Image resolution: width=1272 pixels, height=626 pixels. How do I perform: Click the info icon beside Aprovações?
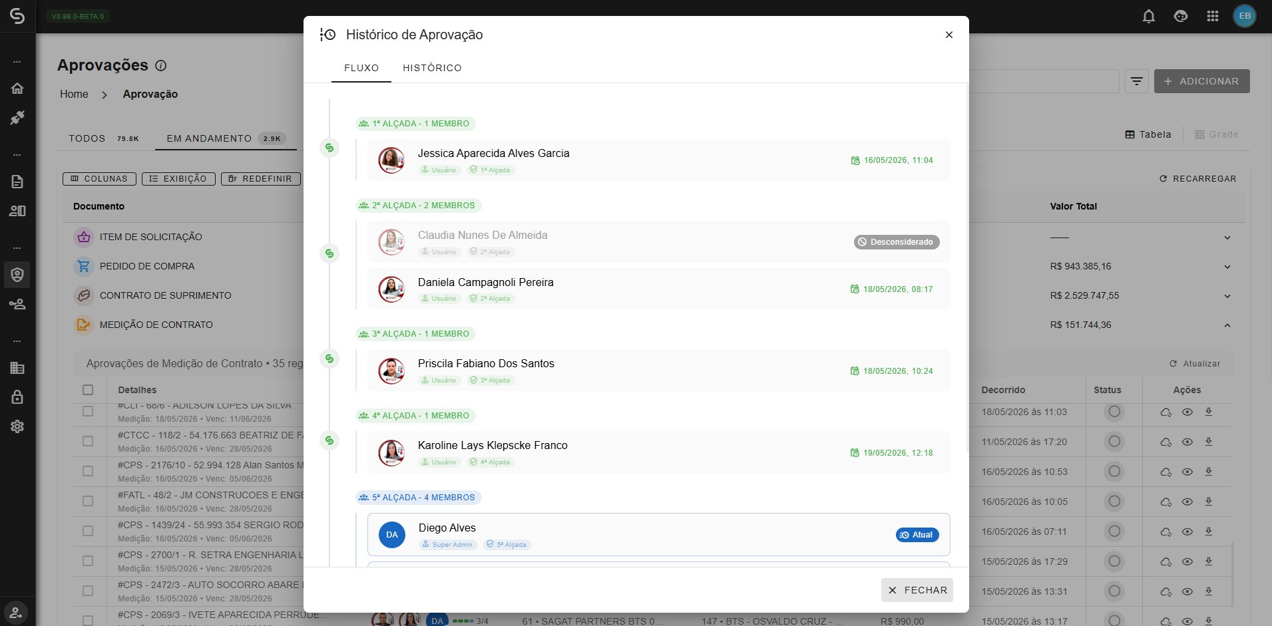point(160,65)
